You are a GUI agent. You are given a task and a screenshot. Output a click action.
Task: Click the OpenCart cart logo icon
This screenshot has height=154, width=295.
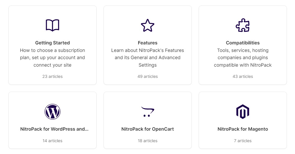[148, 112]
